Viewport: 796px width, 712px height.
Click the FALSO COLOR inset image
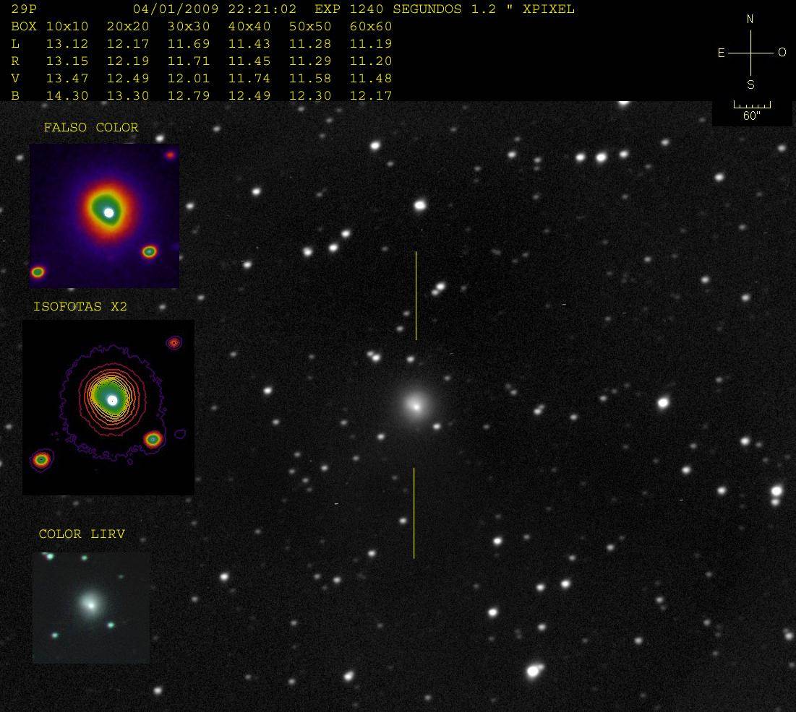point(104,216)
